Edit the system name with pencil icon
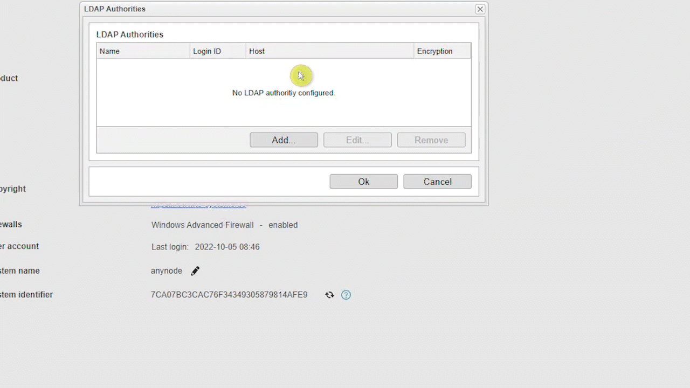The width and height of the screenshot is (690, 388). tap(195, 271)
